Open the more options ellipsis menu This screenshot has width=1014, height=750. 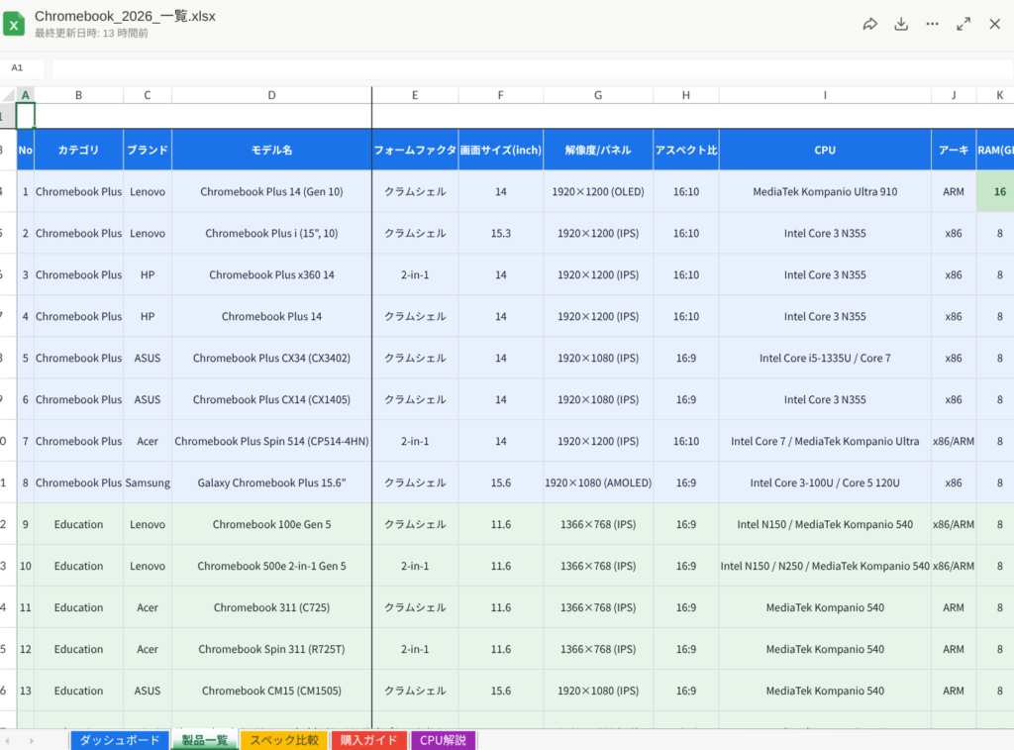tap(932, 25)
